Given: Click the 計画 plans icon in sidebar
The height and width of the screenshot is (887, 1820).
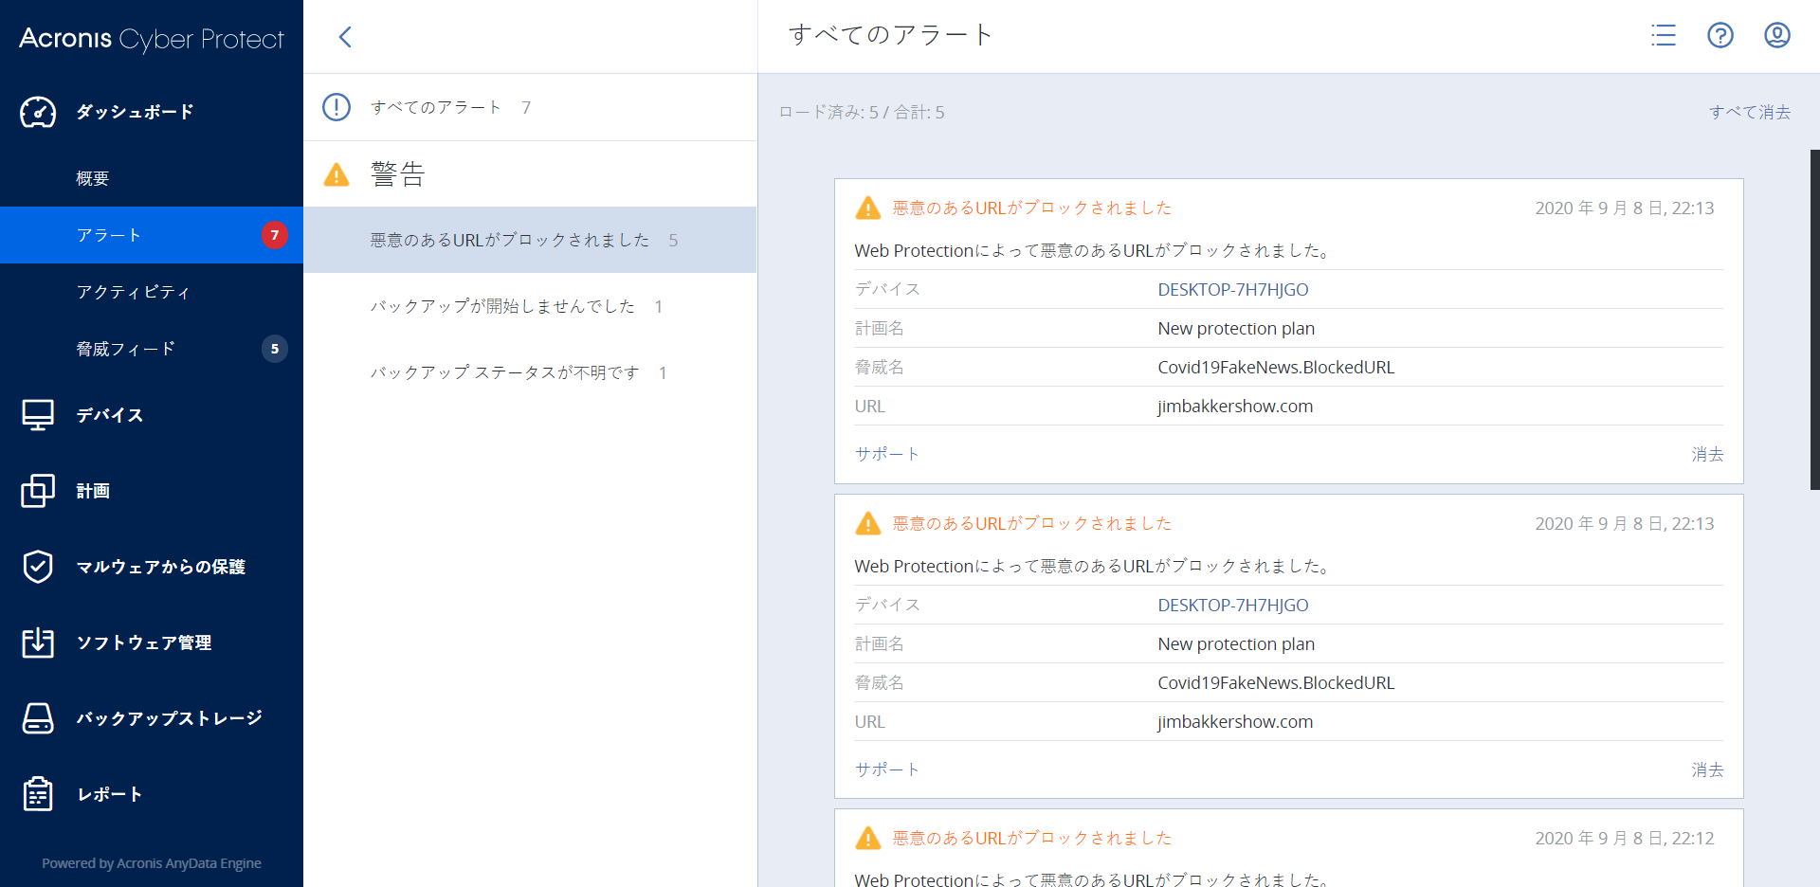Looking at the screenshot, I should pos(38,491).
